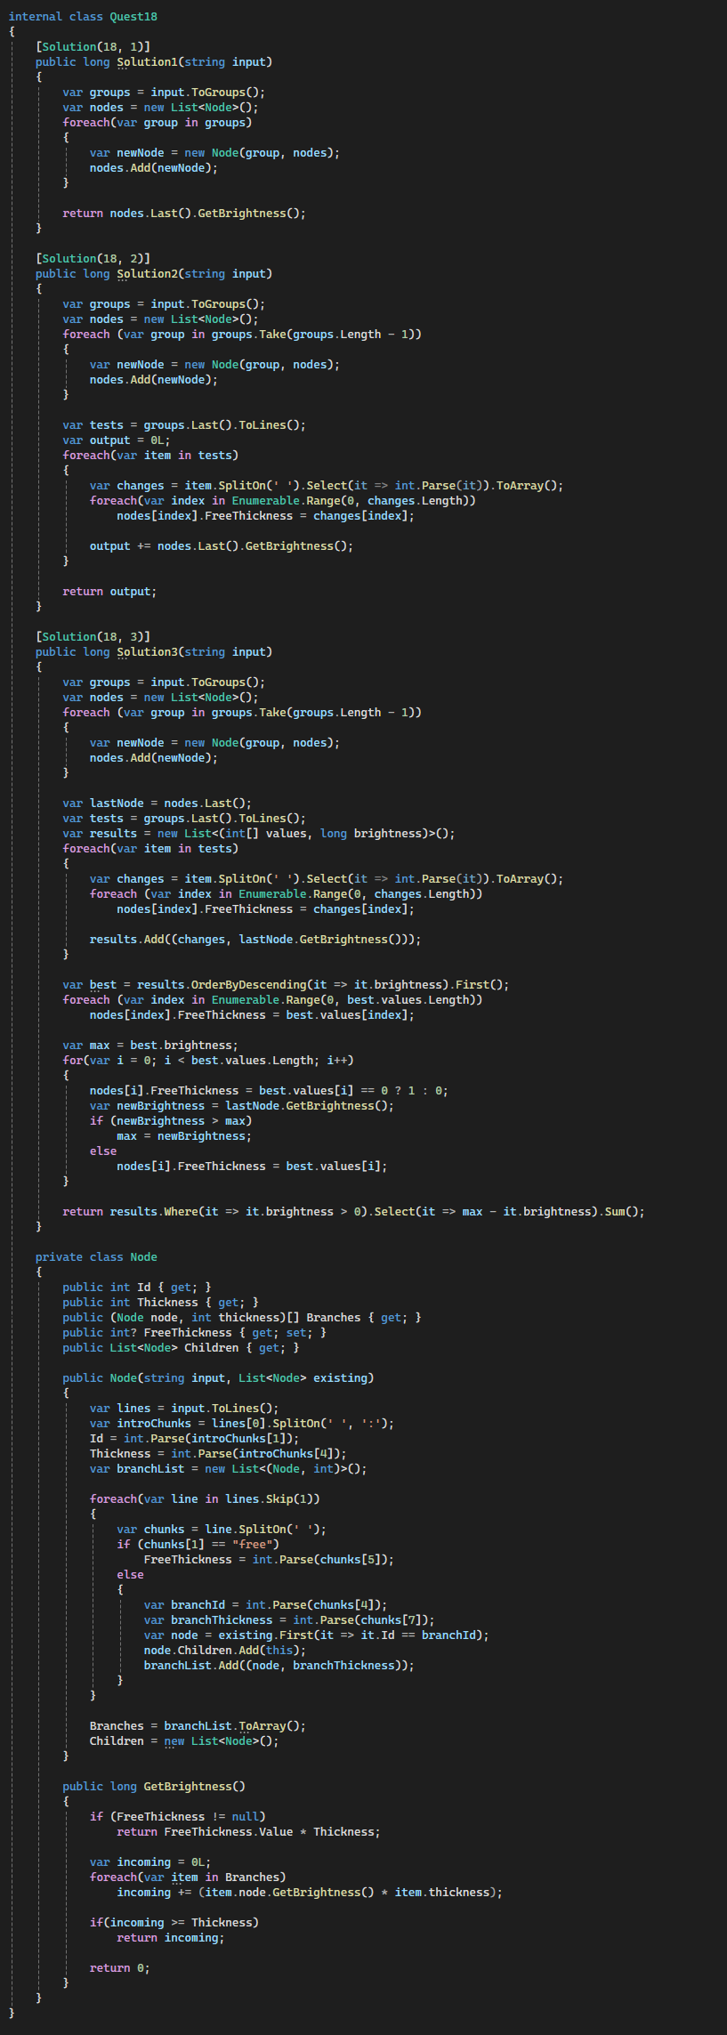Click the 'max = newBrightness;' assignment
Image resolution: width=727 pixels, height=2035 pixels.
tap(184, 1135)
